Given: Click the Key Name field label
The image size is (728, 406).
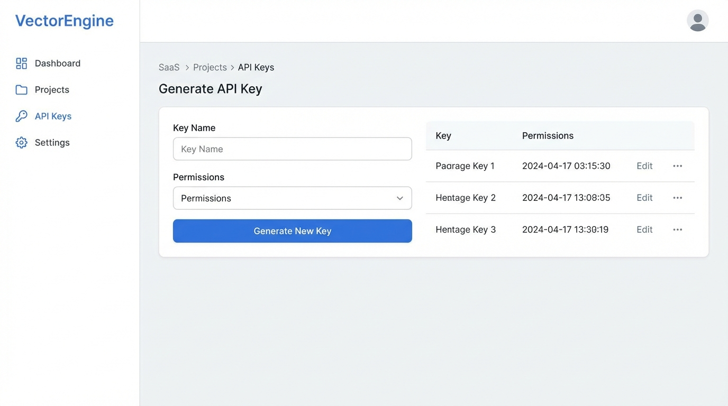Looking at the screenshot, I should 194,128.
